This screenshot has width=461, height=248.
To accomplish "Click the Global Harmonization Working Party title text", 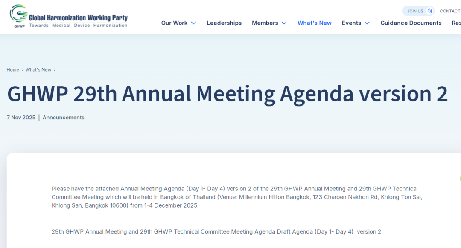I will coord(78,18).
